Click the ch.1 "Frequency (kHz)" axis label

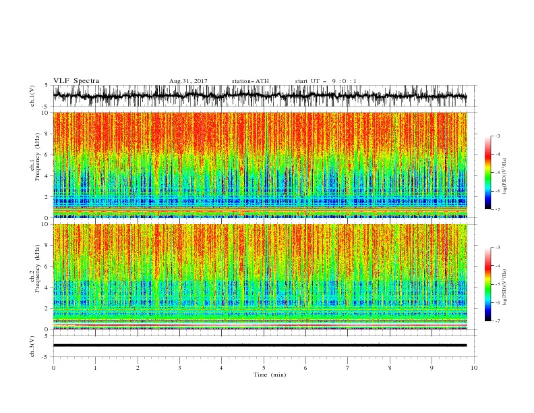(38, 157)
